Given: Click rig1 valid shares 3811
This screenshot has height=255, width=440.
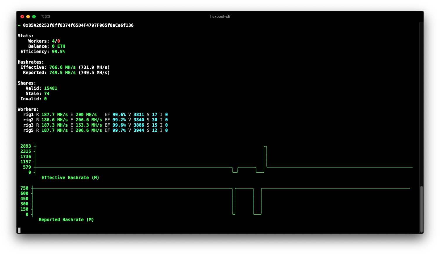Looking at the screenshot, I should coord(139,115).
